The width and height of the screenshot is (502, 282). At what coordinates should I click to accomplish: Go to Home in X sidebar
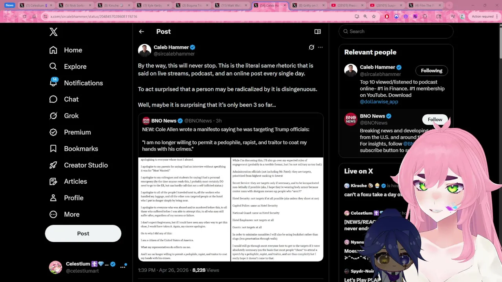tap(66, 50)
